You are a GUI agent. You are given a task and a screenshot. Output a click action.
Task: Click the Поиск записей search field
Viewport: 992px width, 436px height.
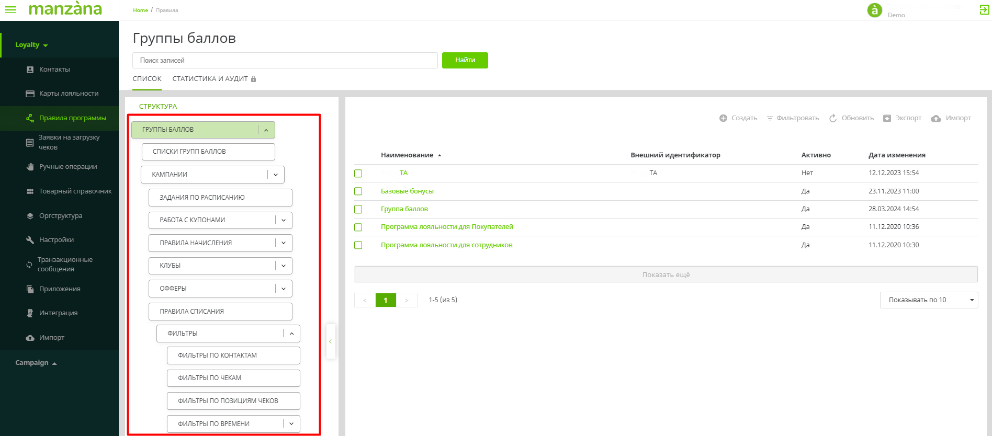coord(285,61)
